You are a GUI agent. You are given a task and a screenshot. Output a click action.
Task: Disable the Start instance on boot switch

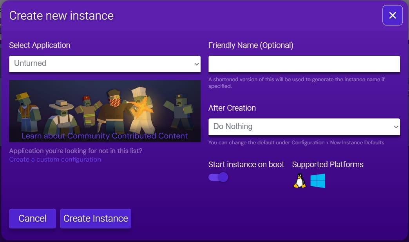coord(218,177)
